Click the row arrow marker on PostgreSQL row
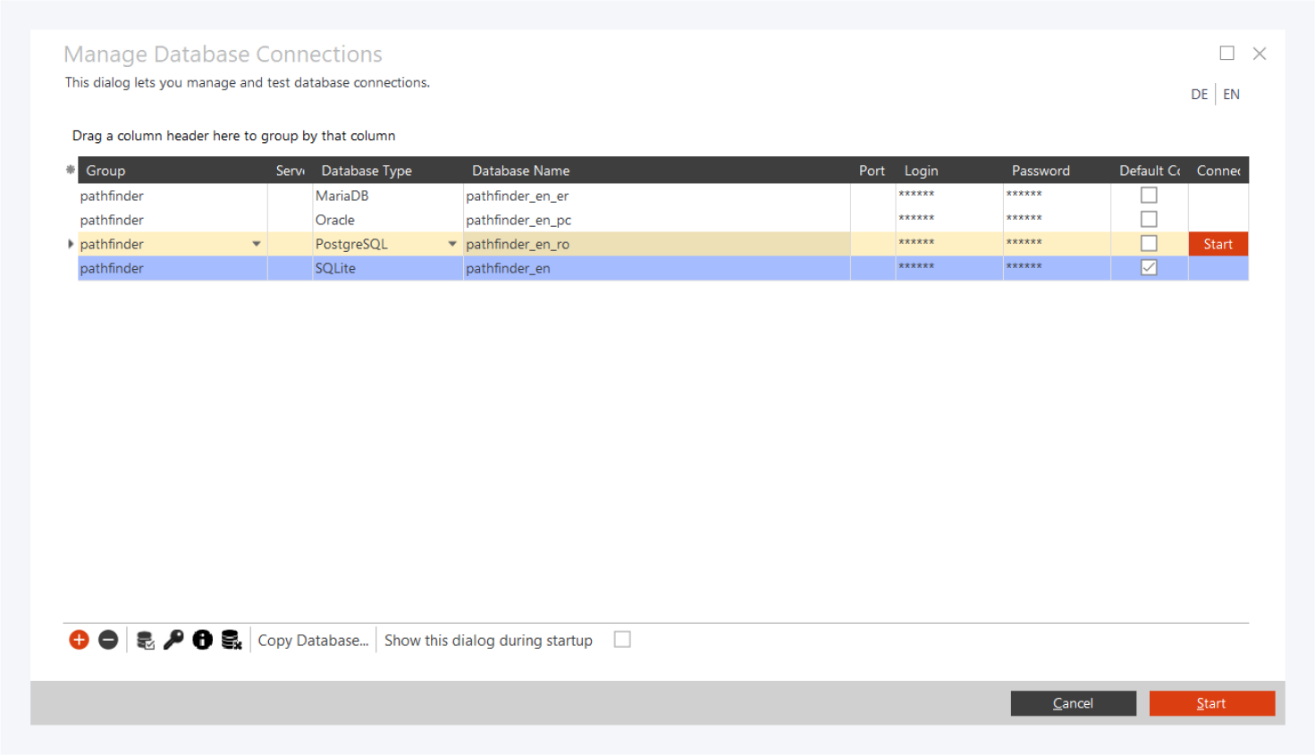Screen dimensions: 1315x755 (x=70, y=243)
